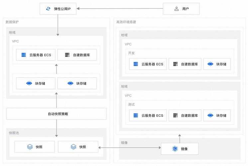Click the 快照 icon nearest the 镜像 arrow
This screenshot has width=248, height=166.
73,147
